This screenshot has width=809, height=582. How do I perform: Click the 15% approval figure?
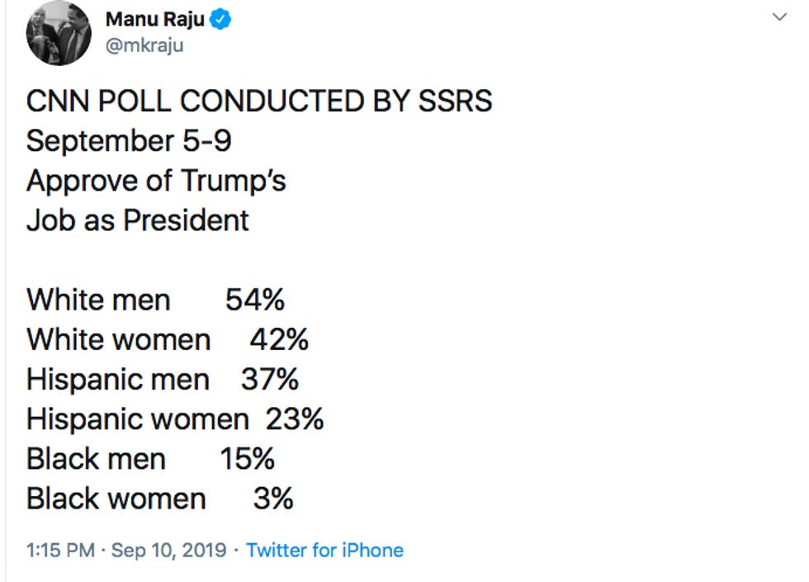click(248, 459)
